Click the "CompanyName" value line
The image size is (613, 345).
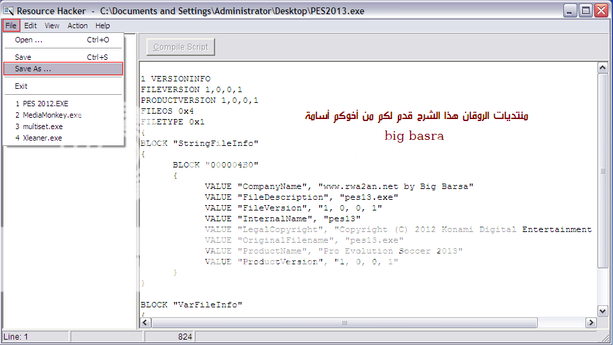point(339,186)
